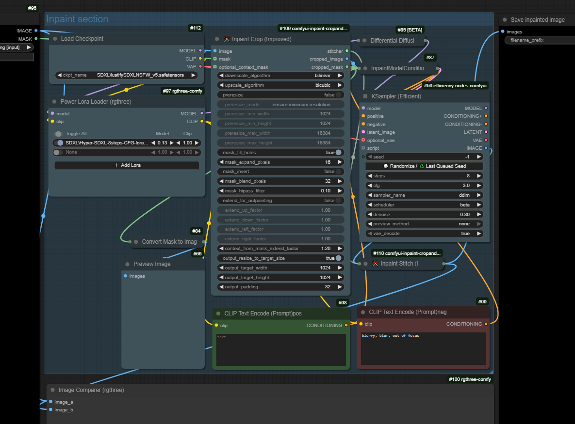Click the square icon on KSampler (Efficient) title

[365, 96]
